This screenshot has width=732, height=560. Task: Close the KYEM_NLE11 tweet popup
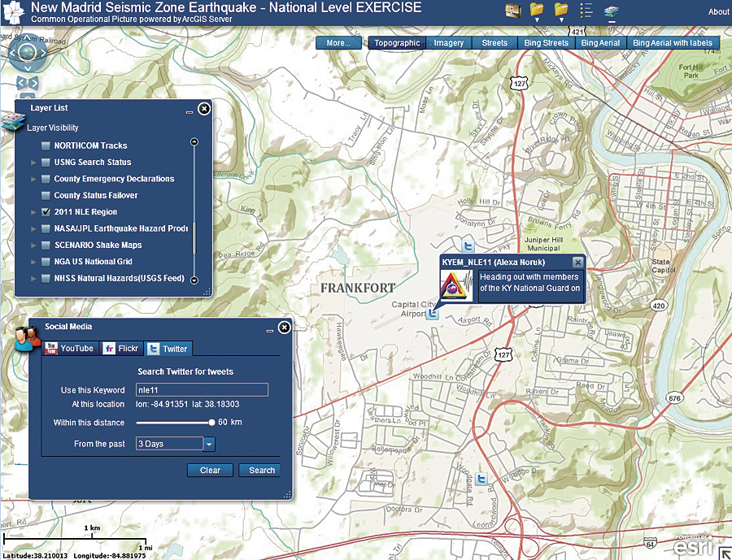[577, 262]
